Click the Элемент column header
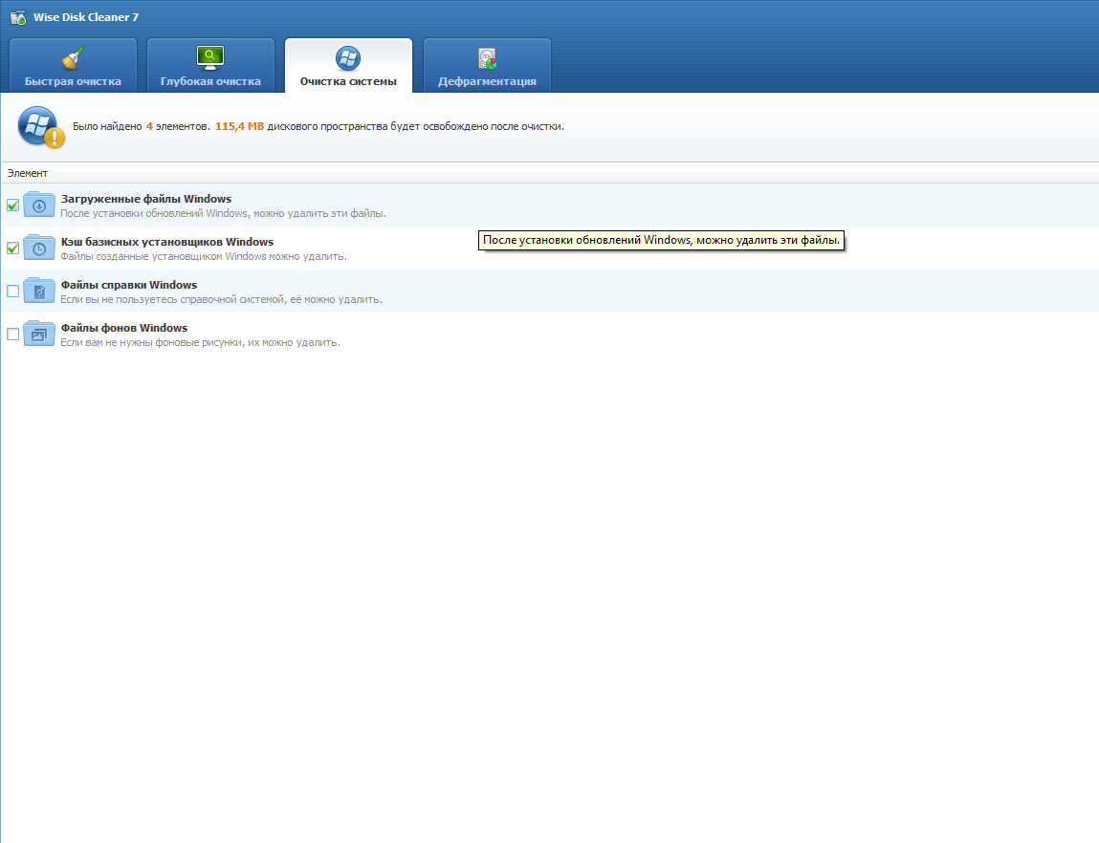Image resolution: width=1099 pixels, height=843 pixels. point(28,173)
